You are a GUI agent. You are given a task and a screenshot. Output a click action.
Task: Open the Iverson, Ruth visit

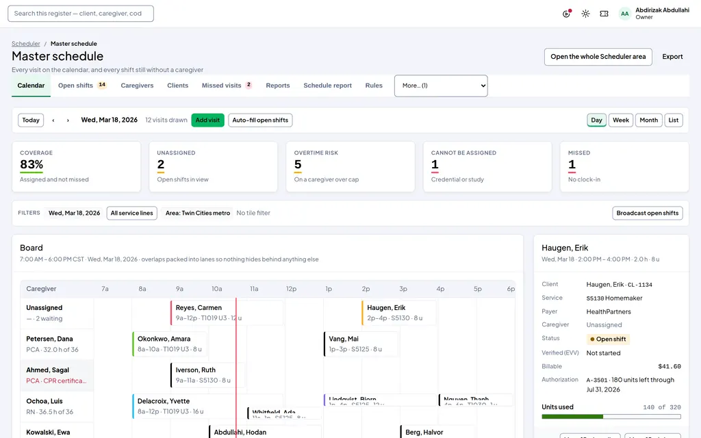[208, 375]
